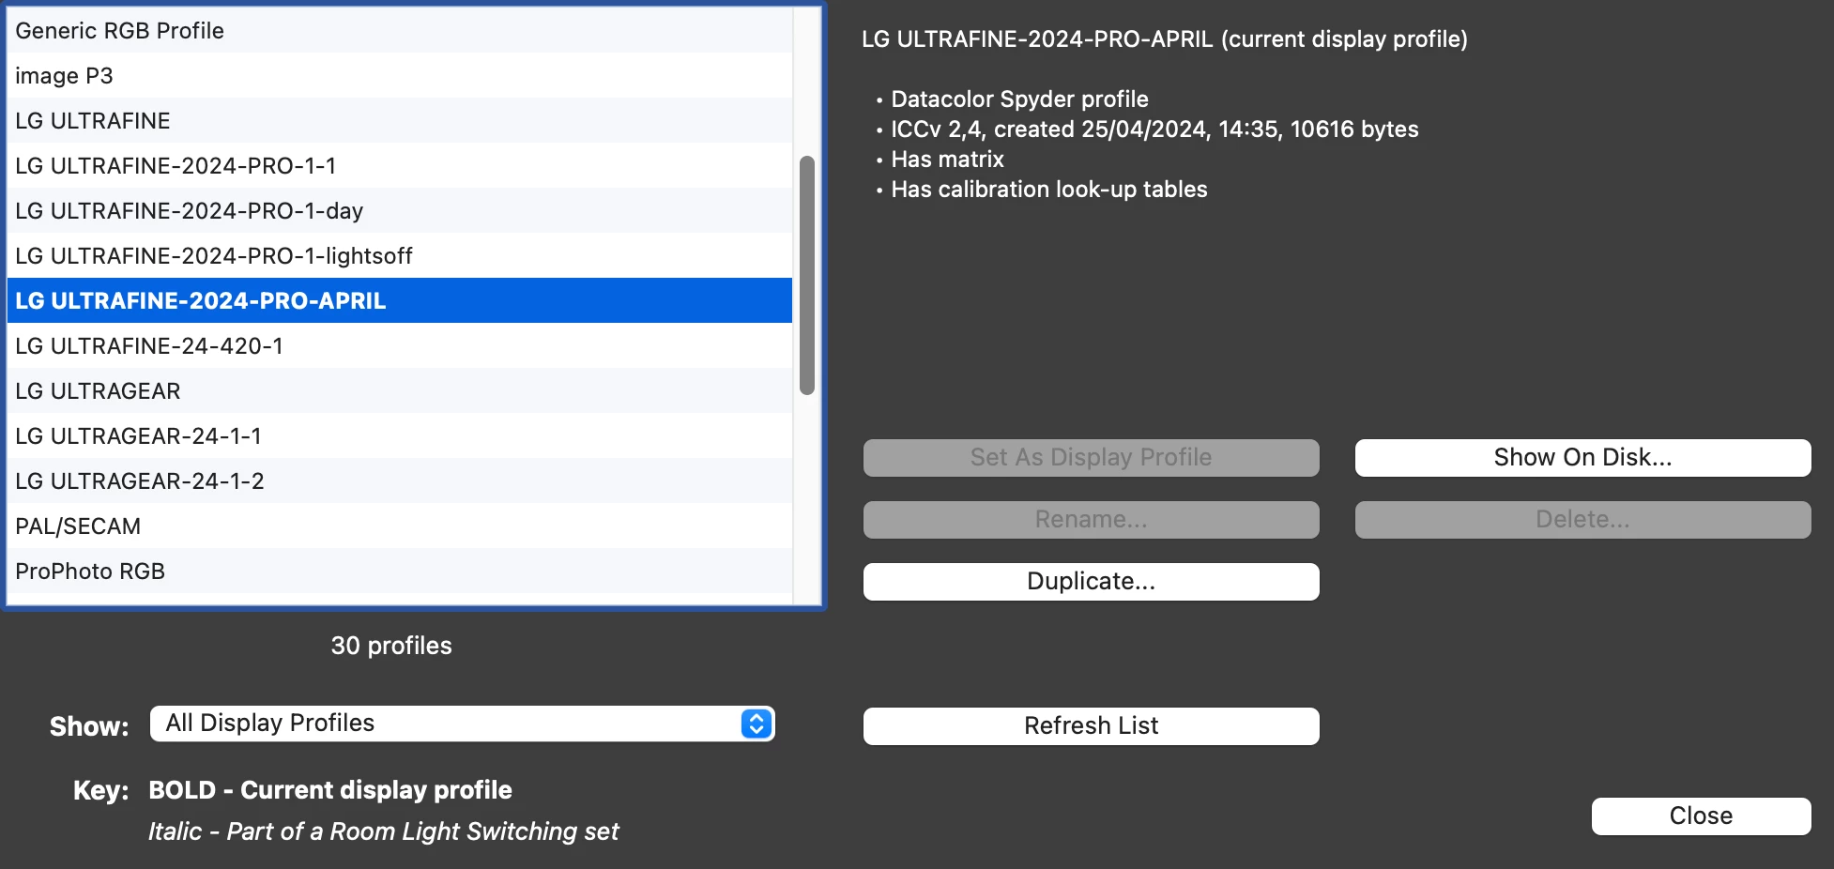Open the Show All Display Profiles dropdown

tap(462, 724)
